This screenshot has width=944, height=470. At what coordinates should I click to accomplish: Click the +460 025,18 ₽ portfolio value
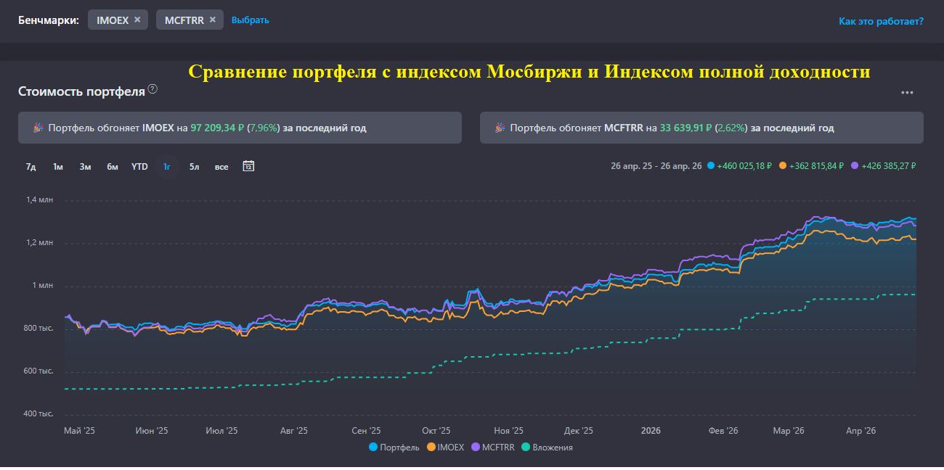coord(743,166)
